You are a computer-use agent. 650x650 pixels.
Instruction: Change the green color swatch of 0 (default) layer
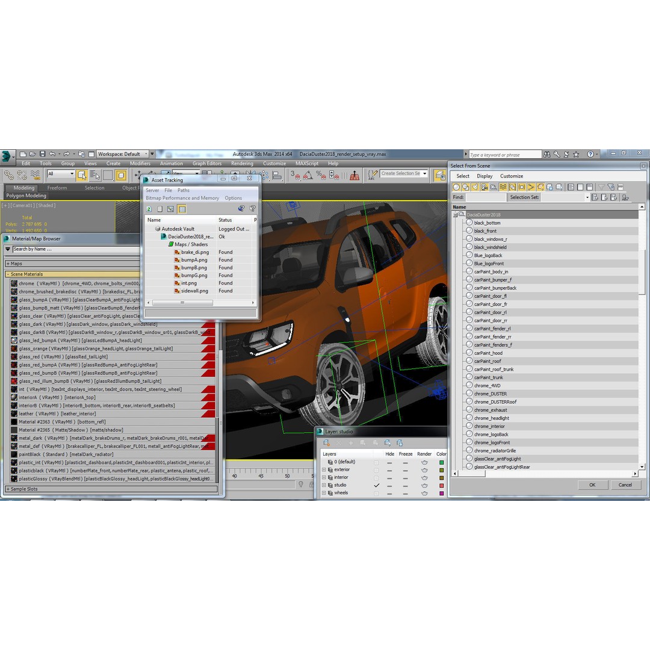pos(442,462)
